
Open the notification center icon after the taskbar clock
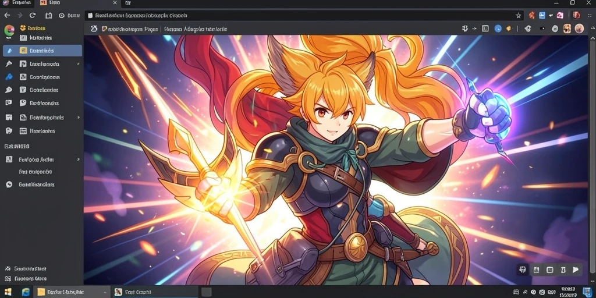[587, 292]
